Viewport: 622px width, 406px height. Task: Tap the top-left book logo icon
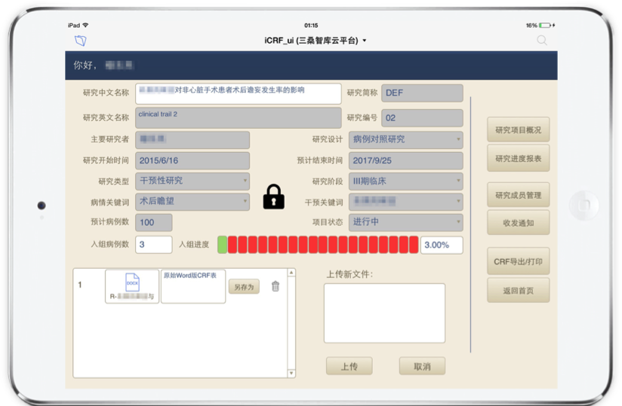(x=81, y=41)
